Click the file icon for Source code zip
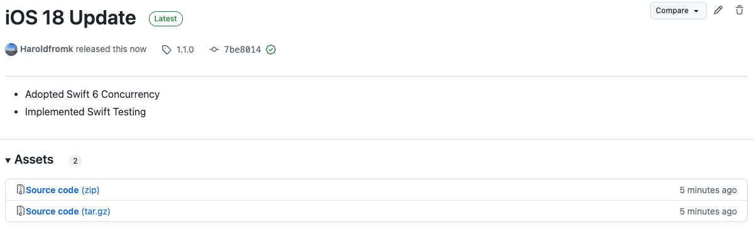This screenshot has width=754, height=227. point(21,190)
